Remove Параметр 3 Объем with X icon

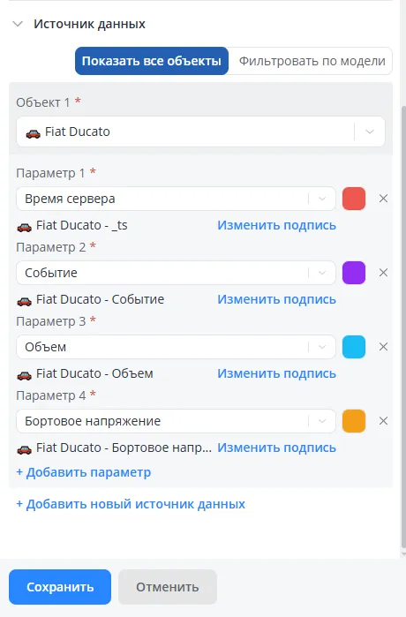383,347
